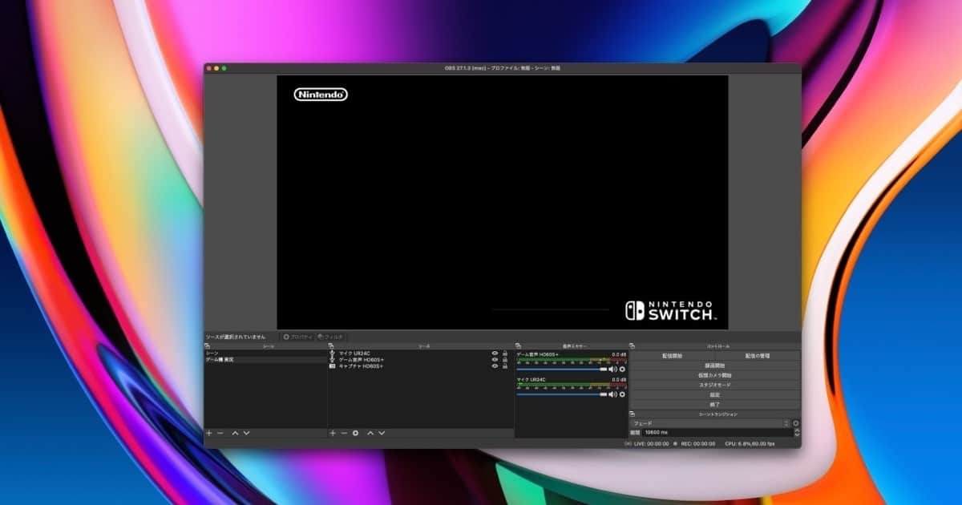This screenshot has height=505, width=962.
Task: Add a new source in the ソース panel
Action: [x=333, y=433]
